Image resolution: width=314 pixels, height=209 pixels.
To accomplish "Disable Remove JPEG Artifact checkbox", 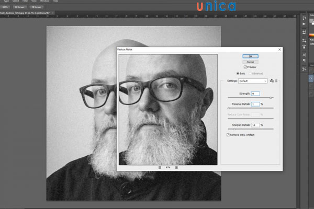I will coord(228,135).
